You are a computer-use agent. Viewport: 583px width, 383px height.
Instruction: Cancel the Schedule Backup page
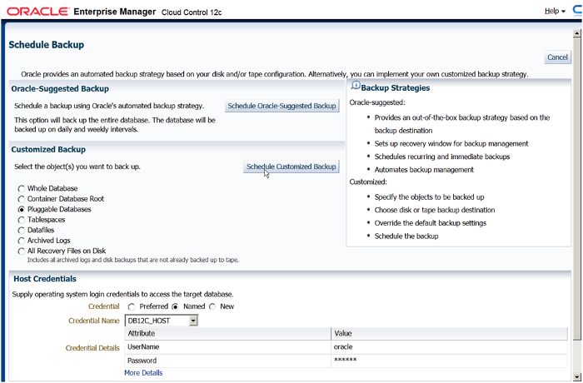(557, 57)
